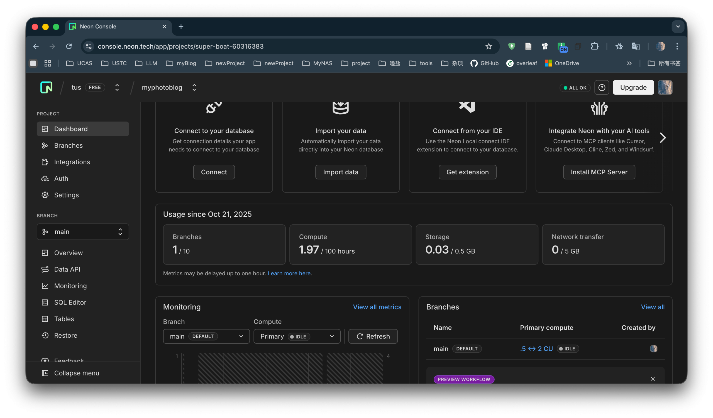Switch to the Tables menu item
The image size is (713, 418).
[64, 319]
